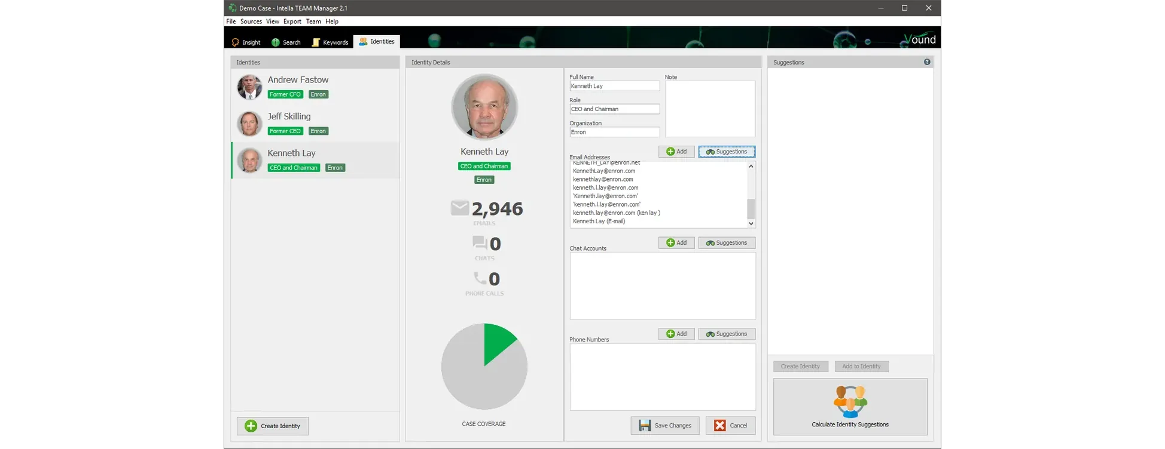Select the Identities tab

tap(377, 42)
